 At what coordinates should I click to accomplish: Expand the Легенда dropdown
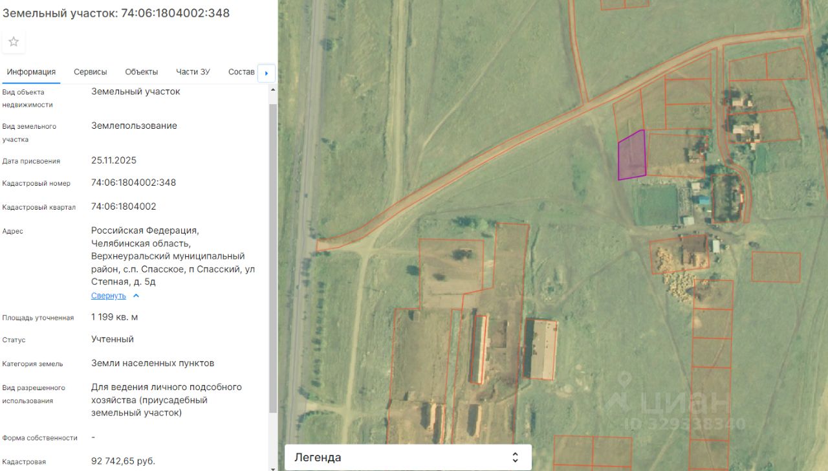(408, 457)
